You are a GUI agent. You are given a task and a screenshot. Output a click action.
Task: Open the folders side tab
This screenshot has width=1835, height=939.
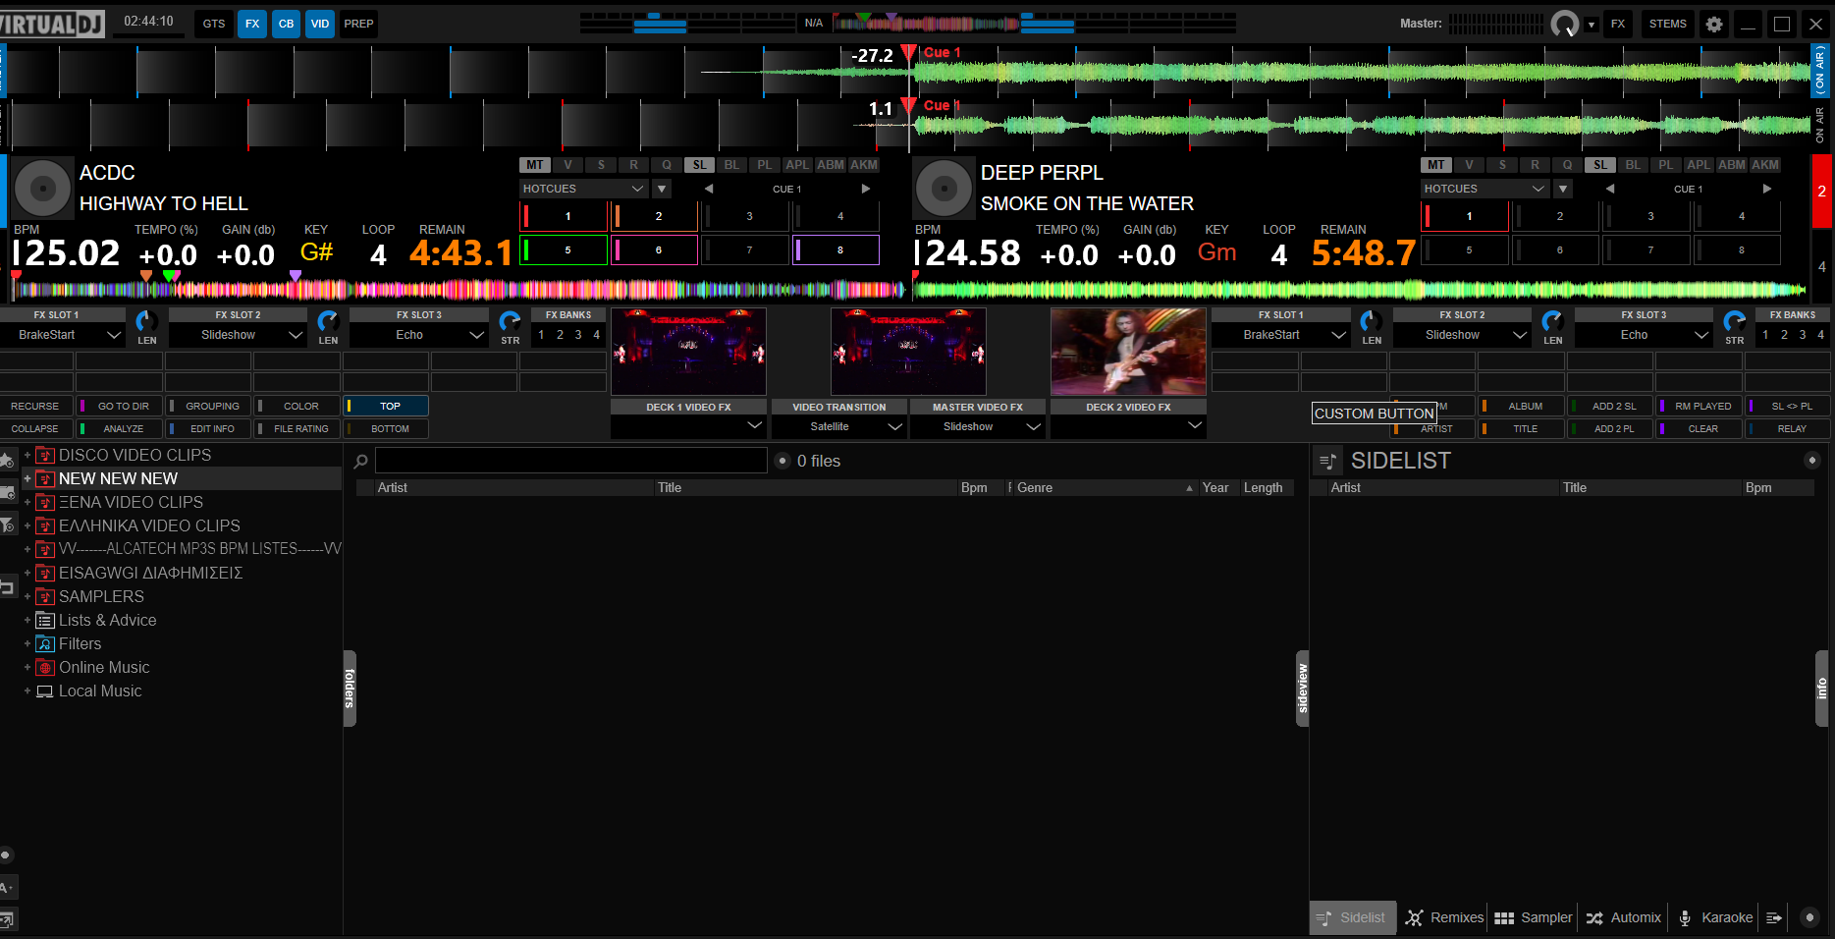point(350,689)
